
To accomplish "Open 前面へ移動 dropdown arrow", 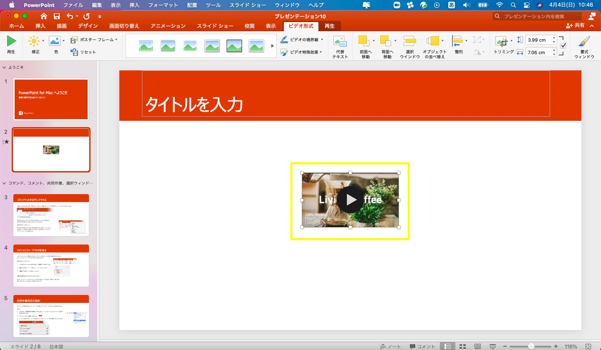I will pyautogui.click(x=374, y=41).
